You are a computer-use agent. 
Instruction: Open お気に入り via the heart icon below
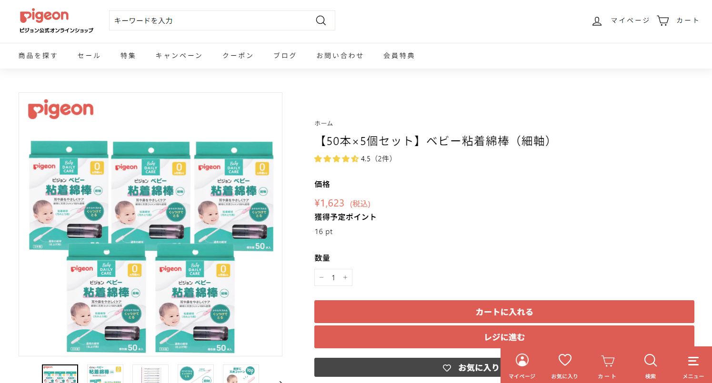(x=565, y=364)
